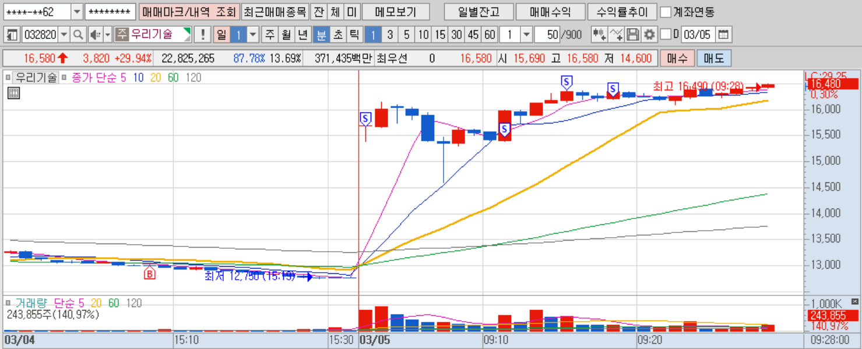
Task: Select the 일 daily chart period
Action: point(221,35)
